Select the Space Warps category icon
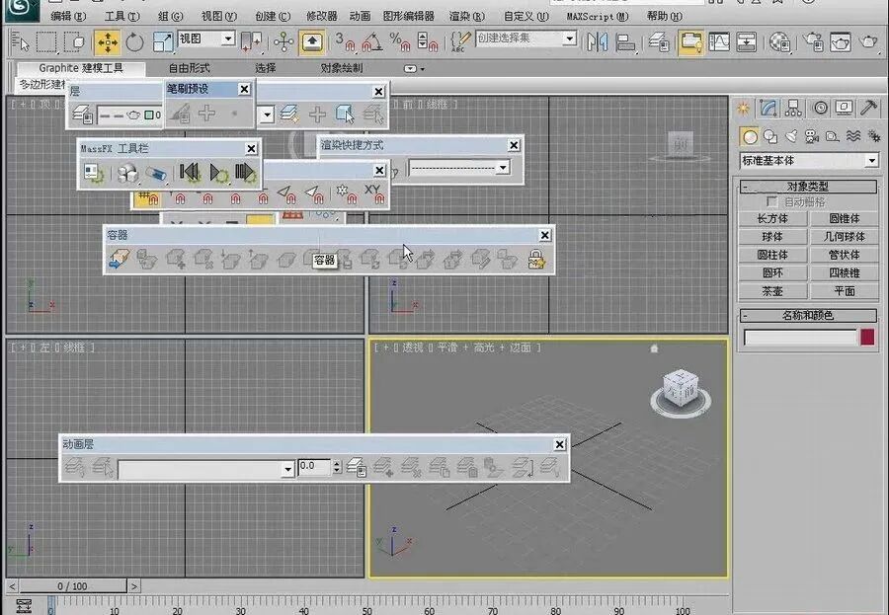The height and width of the screenshot is (615, 889). click(853, 136)
